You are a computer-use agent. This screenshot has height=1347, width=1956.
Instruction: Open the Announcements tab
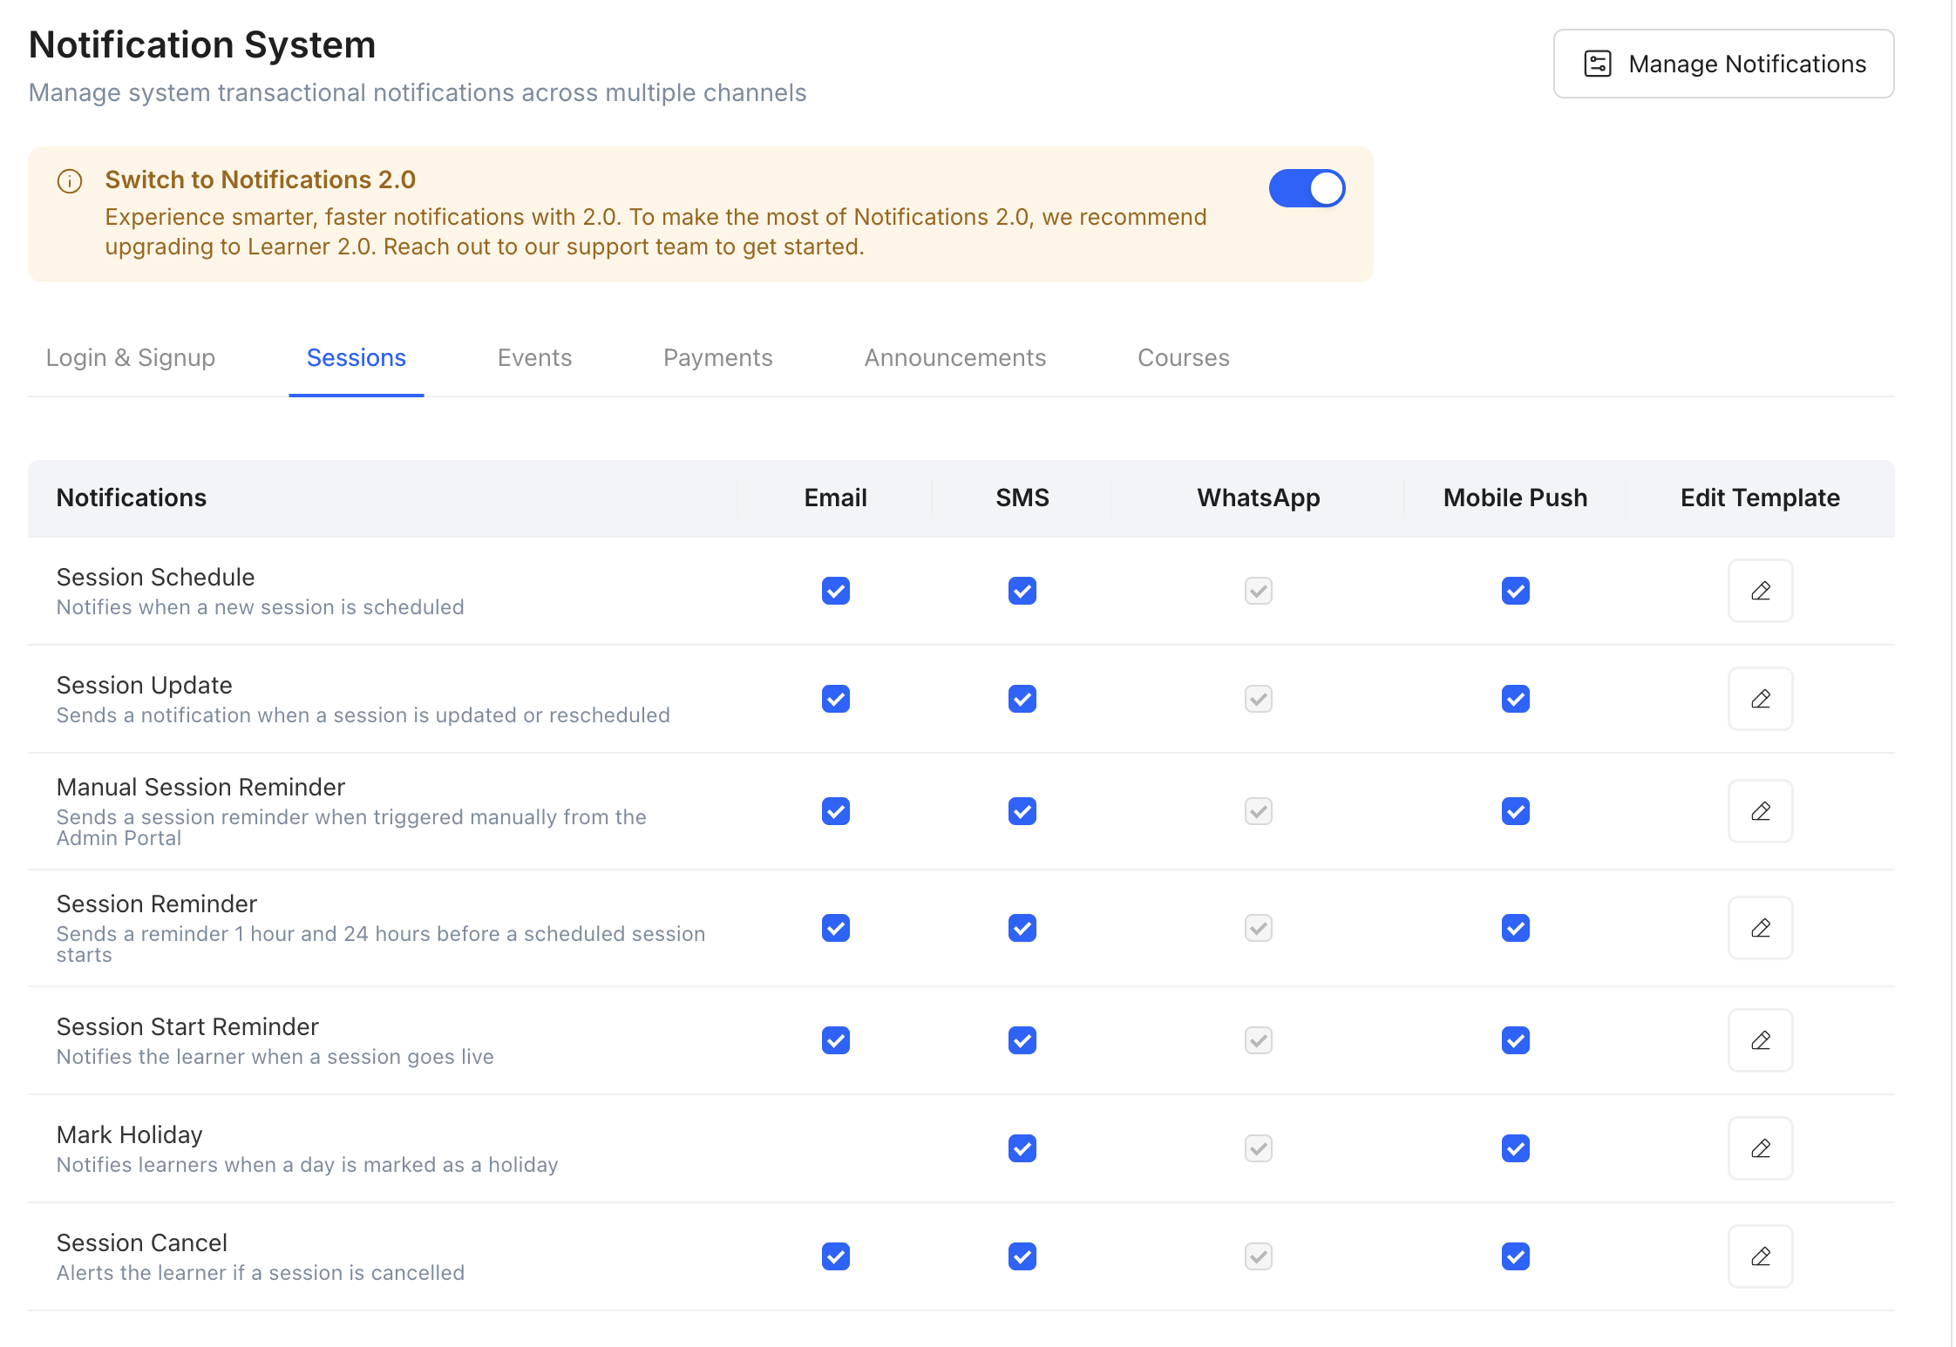pos(955,357)
